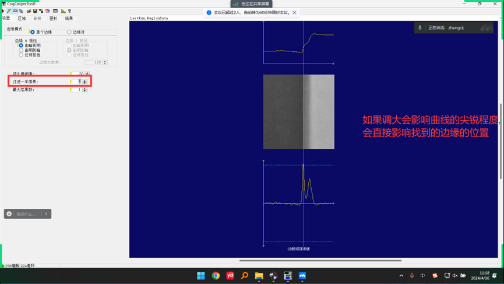
Task: Switch to the 区域 tab
Action: [22, 18]
